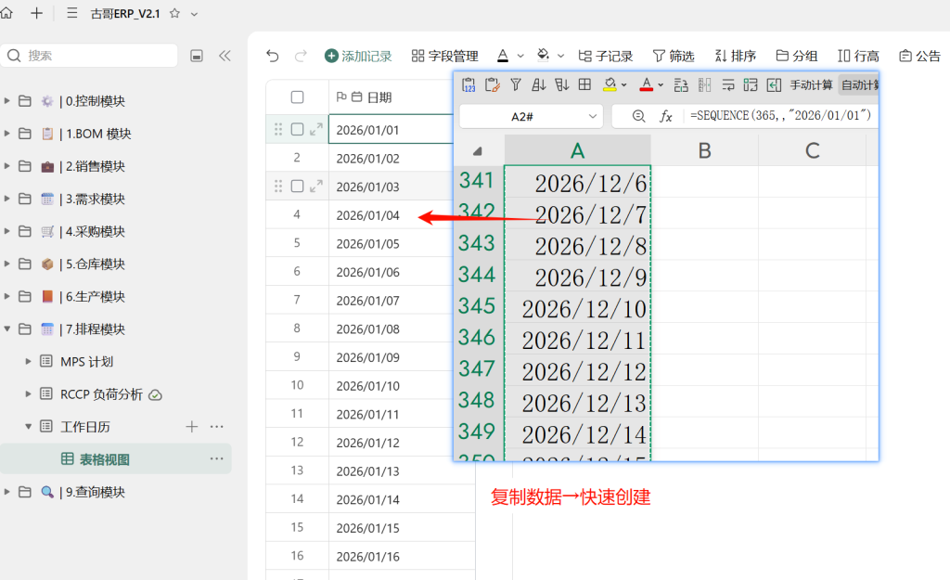
Task: Expand the 3.需求模块 folder
Action: pos(6,199)
